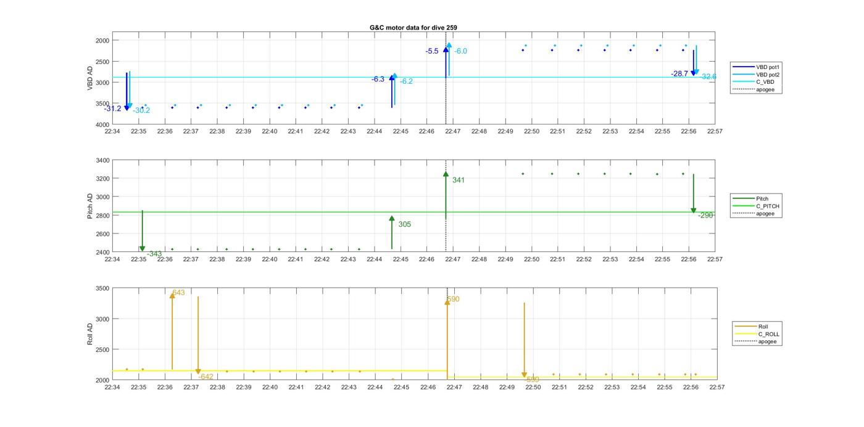Click the 'Pitch AD' y-axis label
The width and height of the screenshot is (864, 427).
pyautogui.click(x=90, y=206)
